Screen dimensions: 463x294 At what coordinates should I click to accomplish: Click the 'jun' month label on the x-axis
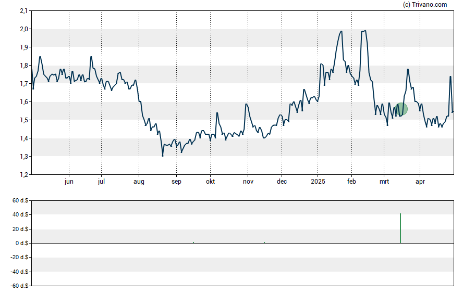pyautogui.click(x=69, y=182)
